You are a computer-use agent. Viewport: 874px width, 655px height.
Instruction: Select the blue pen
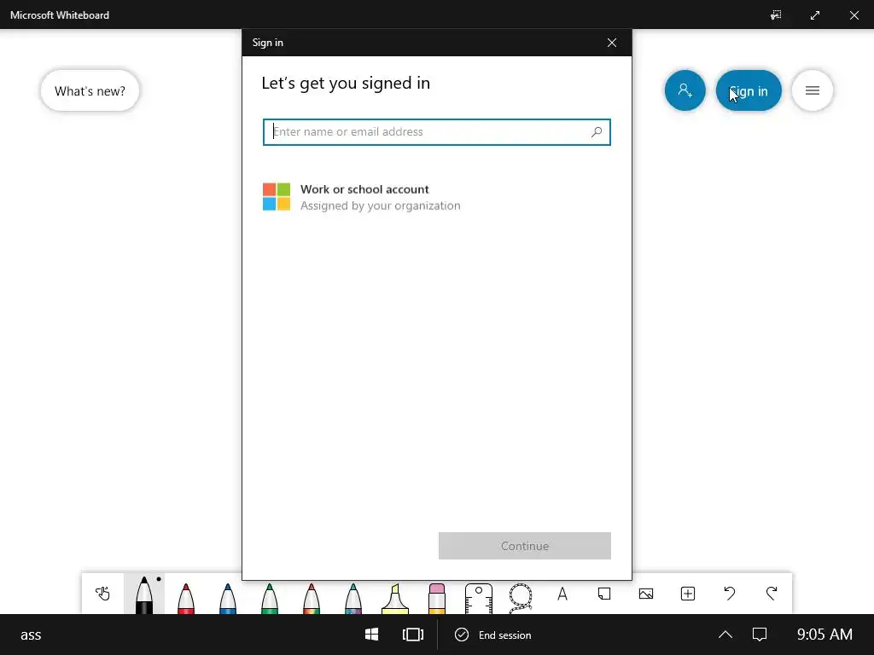227,598
